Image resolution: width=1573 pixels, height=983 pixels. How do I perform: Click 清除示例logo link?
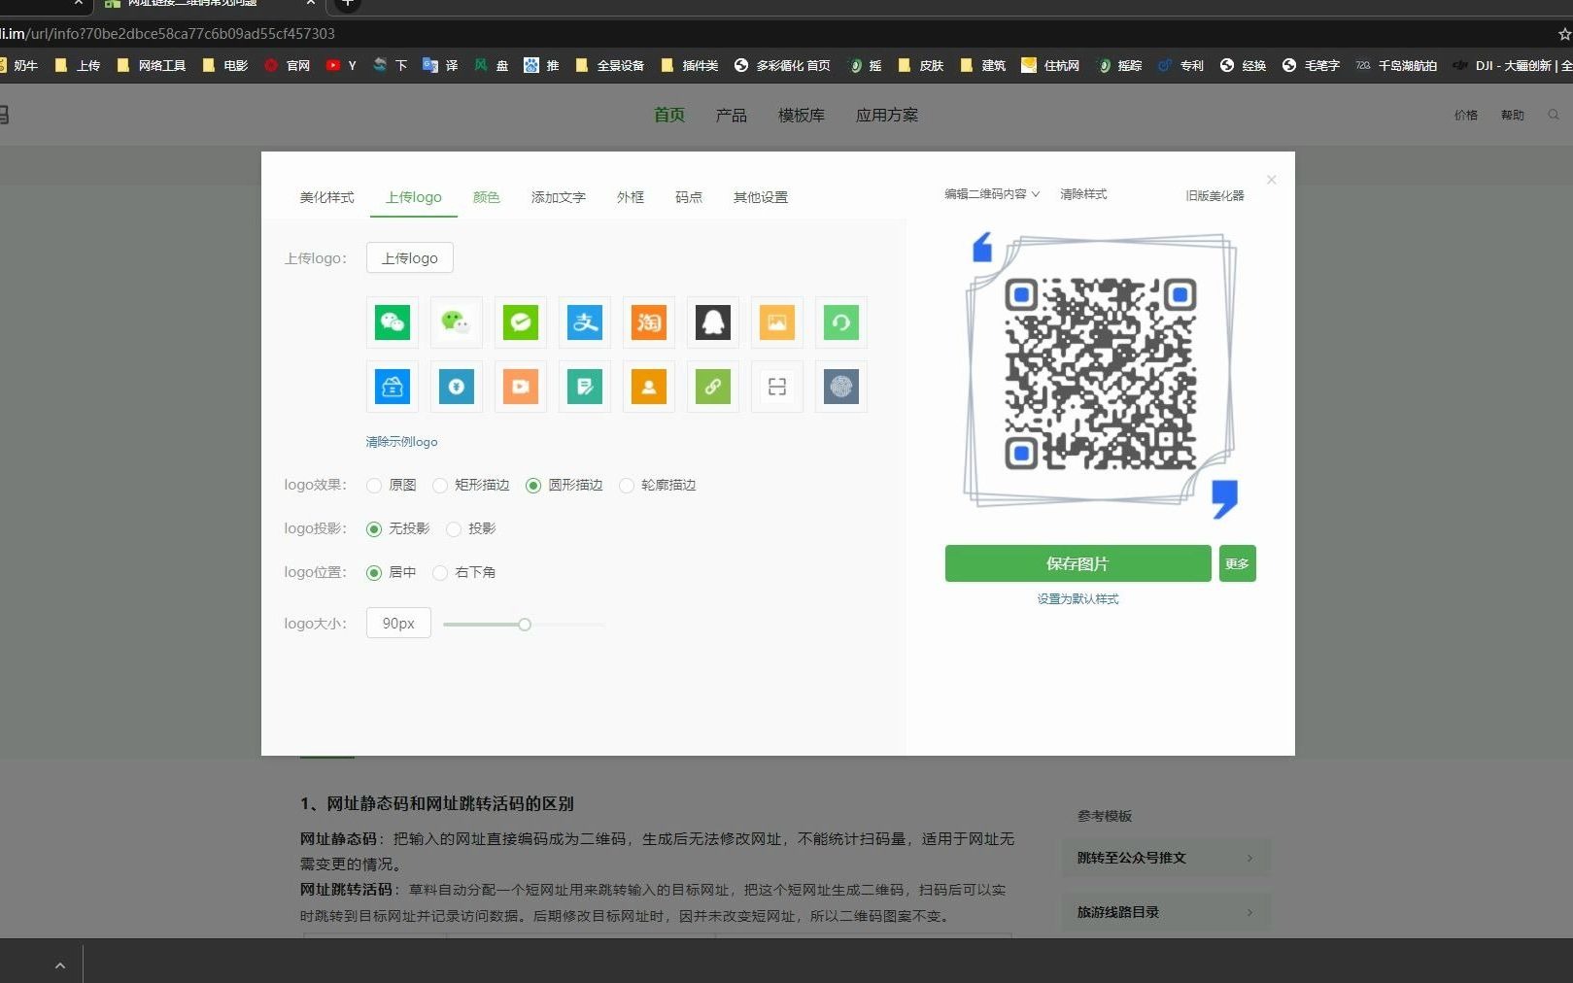pyautogui.click(x=400, y=441)
